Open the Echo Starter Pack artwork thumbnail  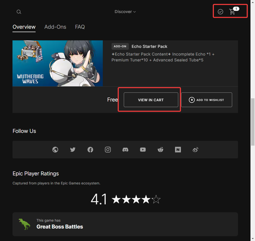point(58,63)
